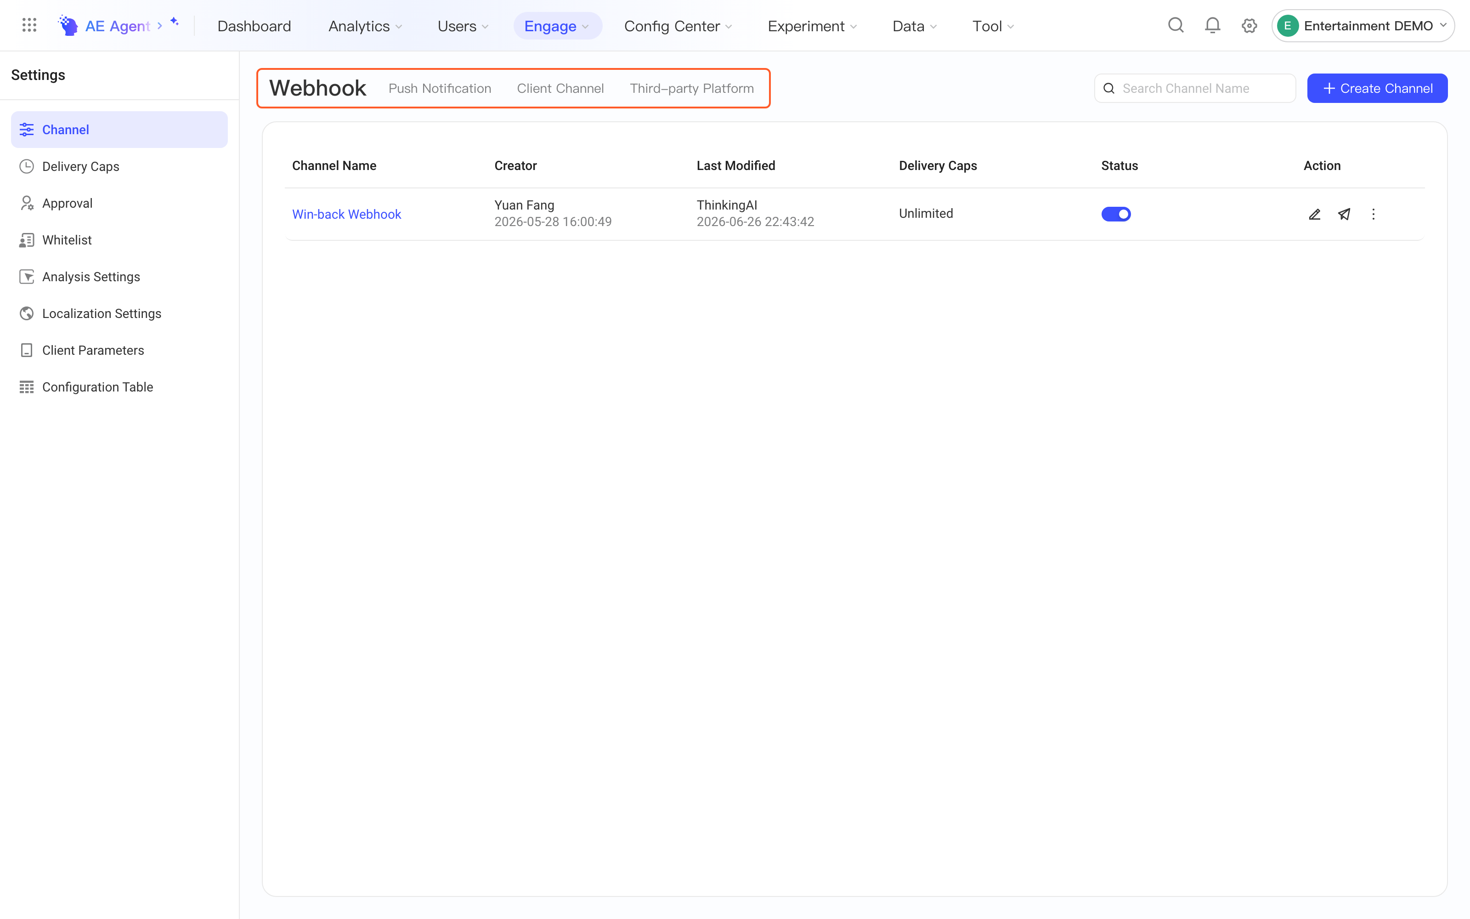Edit the Win-back Webhook channel
This screenshot has height=919, width=1470.
[x=1314, y=214]
